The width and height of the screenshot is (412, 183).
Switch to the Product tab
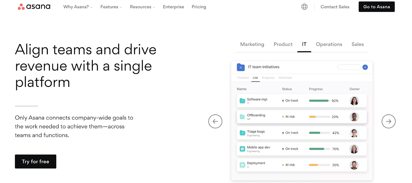coord(283,44)
